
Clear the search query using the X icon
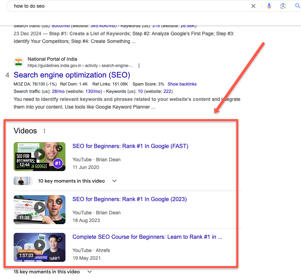(x=253, y=6)
